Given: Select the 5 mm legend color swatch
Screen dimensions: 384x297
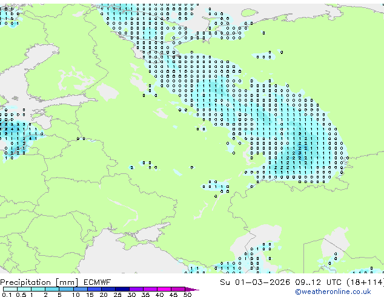Looking at the screenshot, I should pos(66,289).
